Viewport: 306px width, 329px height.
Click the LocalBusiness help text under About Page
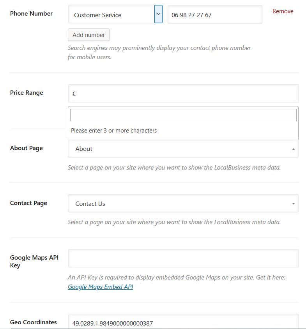(174, 168)
